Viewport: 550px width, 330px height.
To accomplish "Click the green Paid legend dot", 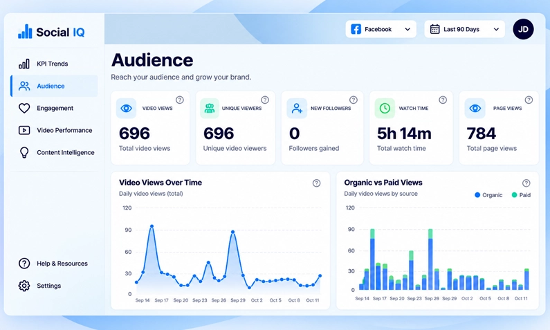I will point(514,195).
